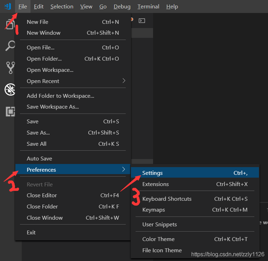Click the terminal panel icon
This screenshot has width=268, height=261.
(142, 21)
